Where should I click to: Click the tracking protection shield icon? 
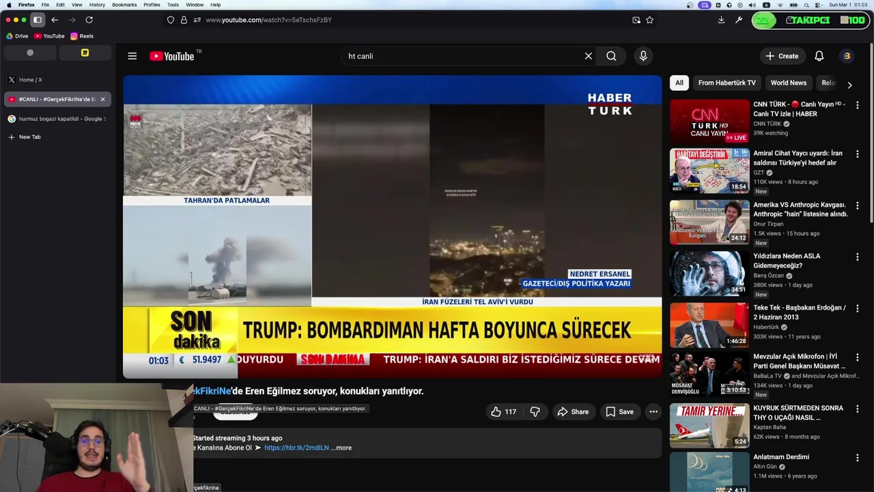pyautogui.click(x=171, y=20)
